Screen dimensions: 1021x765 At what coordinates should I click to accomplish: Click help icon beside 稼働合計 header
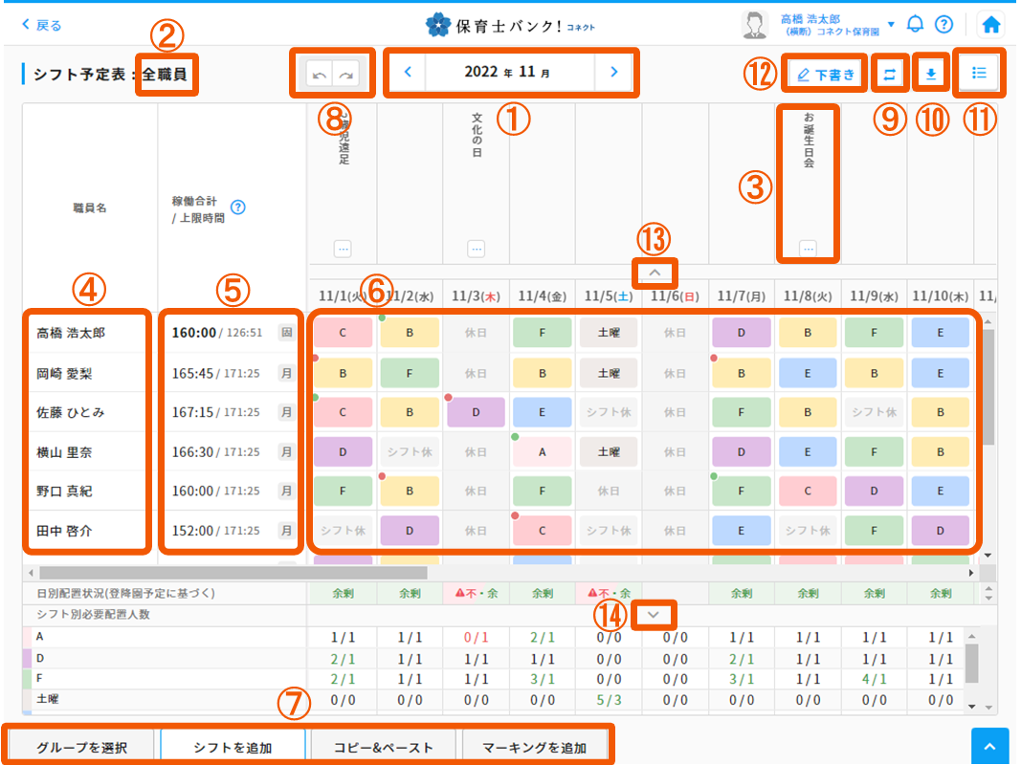[x=238, y=207]
